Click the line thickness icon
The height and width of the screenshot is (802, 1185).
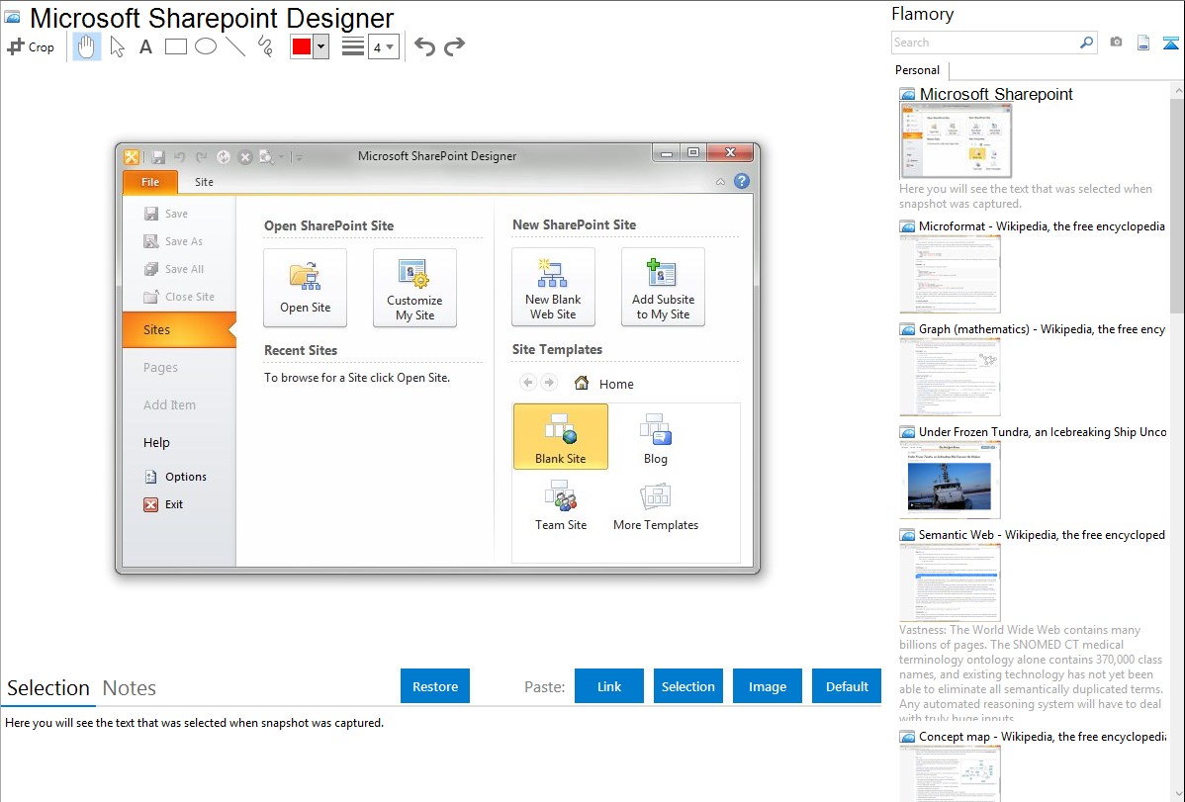click(353, 46)
